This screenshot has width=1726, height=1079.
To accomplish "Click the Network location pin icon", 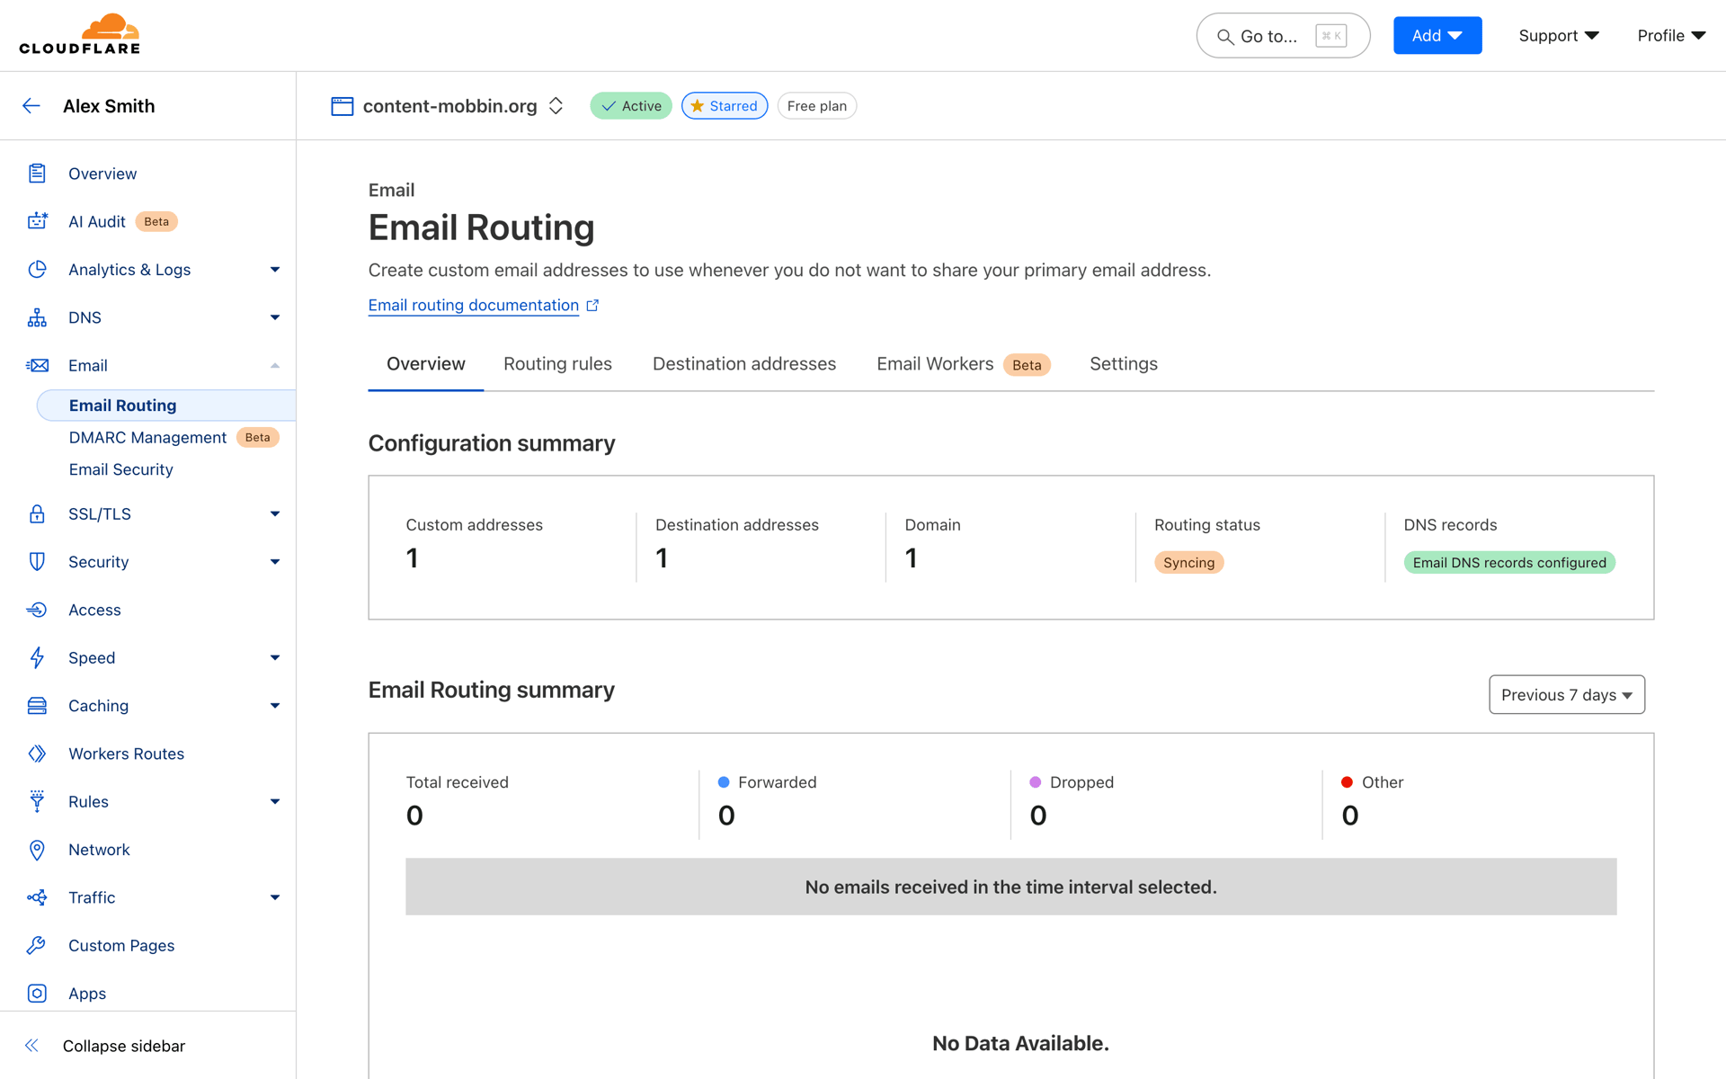I will 37,850.
